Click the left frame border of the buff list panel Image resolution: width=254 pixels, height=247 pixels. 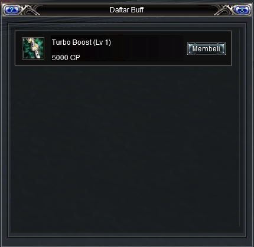(9, 130)
